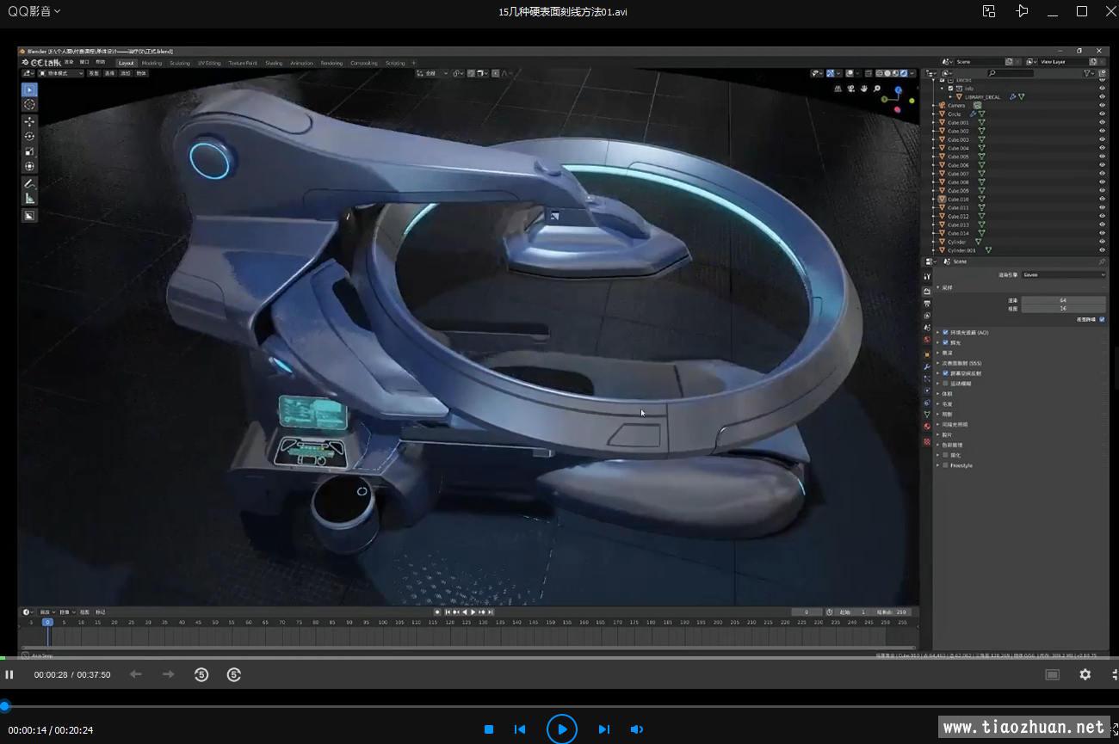The width and height of the screenshot is (1119, 744).
Task: Toggle Screen Space Reflections checkbox
Action: pos(945,373)
